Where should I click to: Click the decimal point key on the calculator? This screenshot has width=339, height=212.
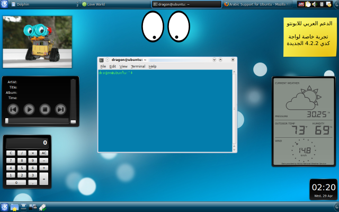click(x=33, y=182)
